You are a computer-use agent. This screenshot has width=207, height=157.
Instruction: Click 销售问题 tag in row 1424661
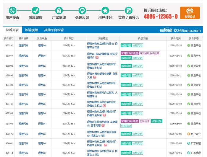click(126, 143)
